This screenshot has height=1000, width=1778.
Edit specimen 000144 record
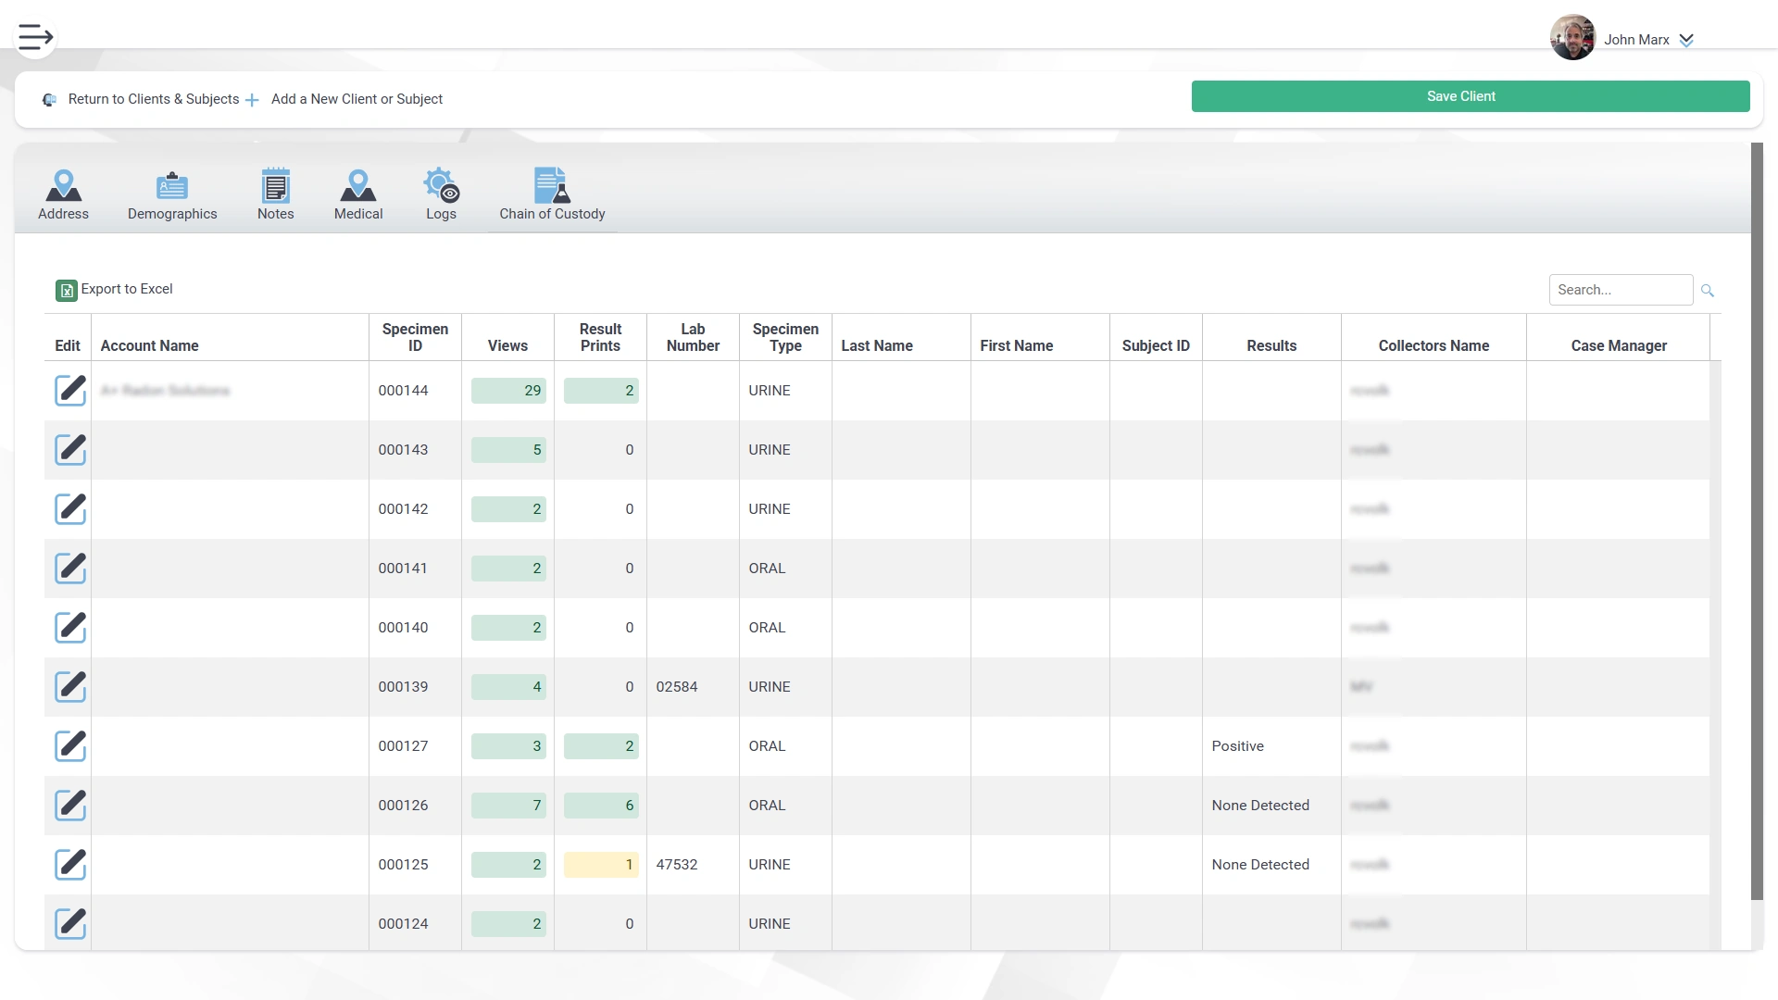[x=70, y=391]
